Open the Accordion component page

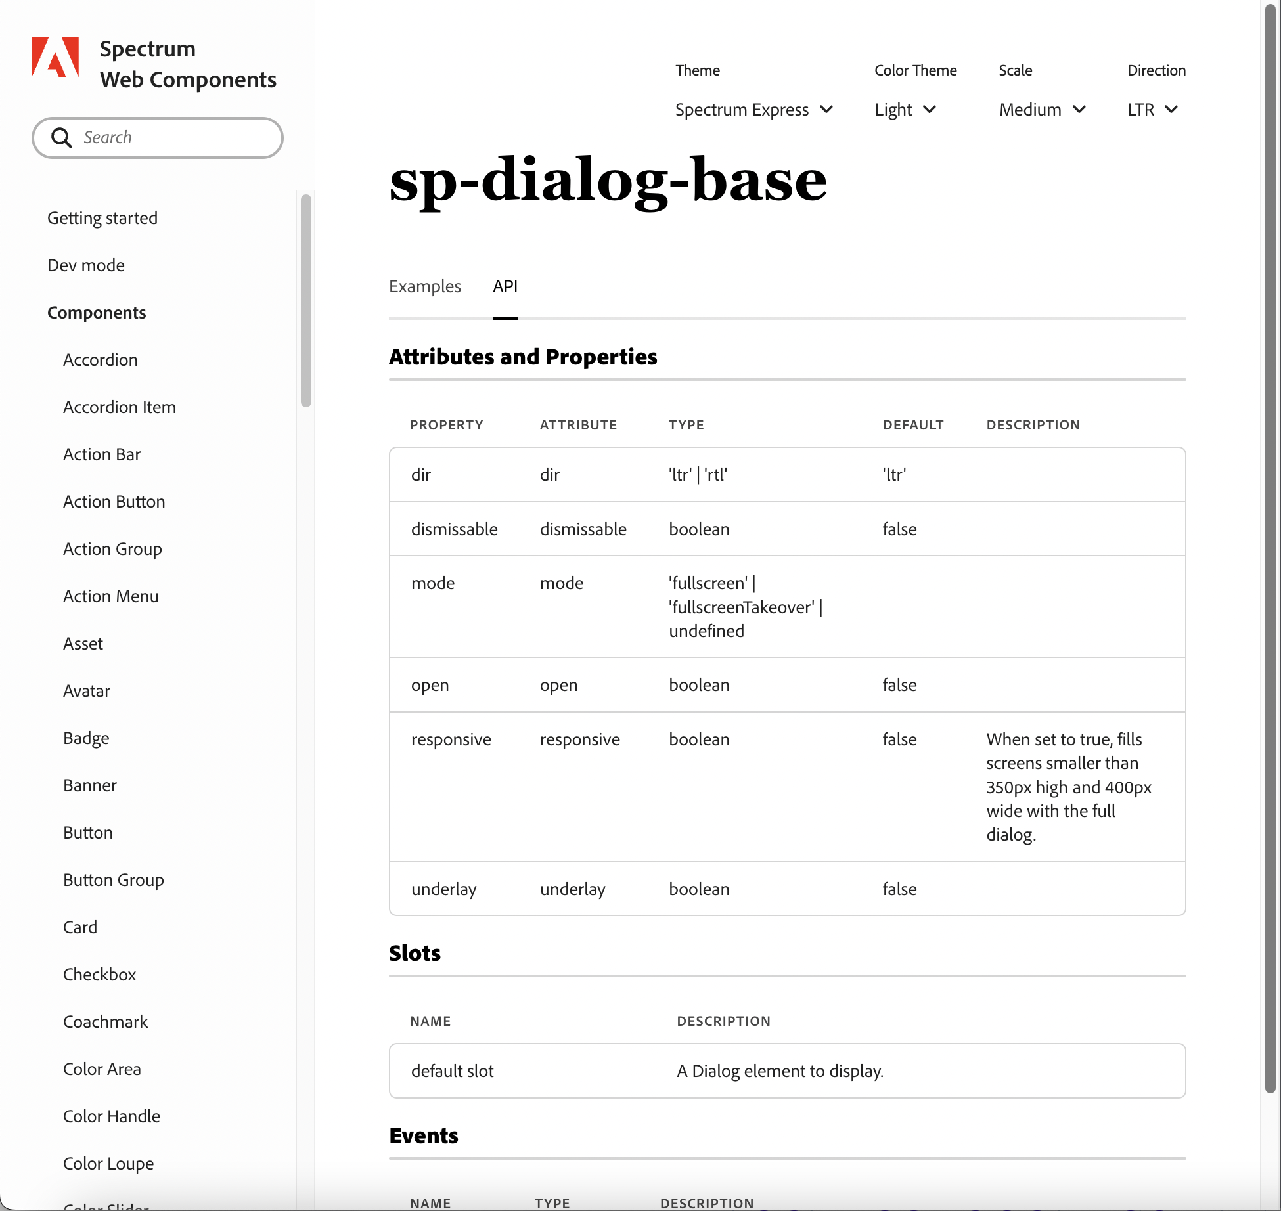(100, 359)
